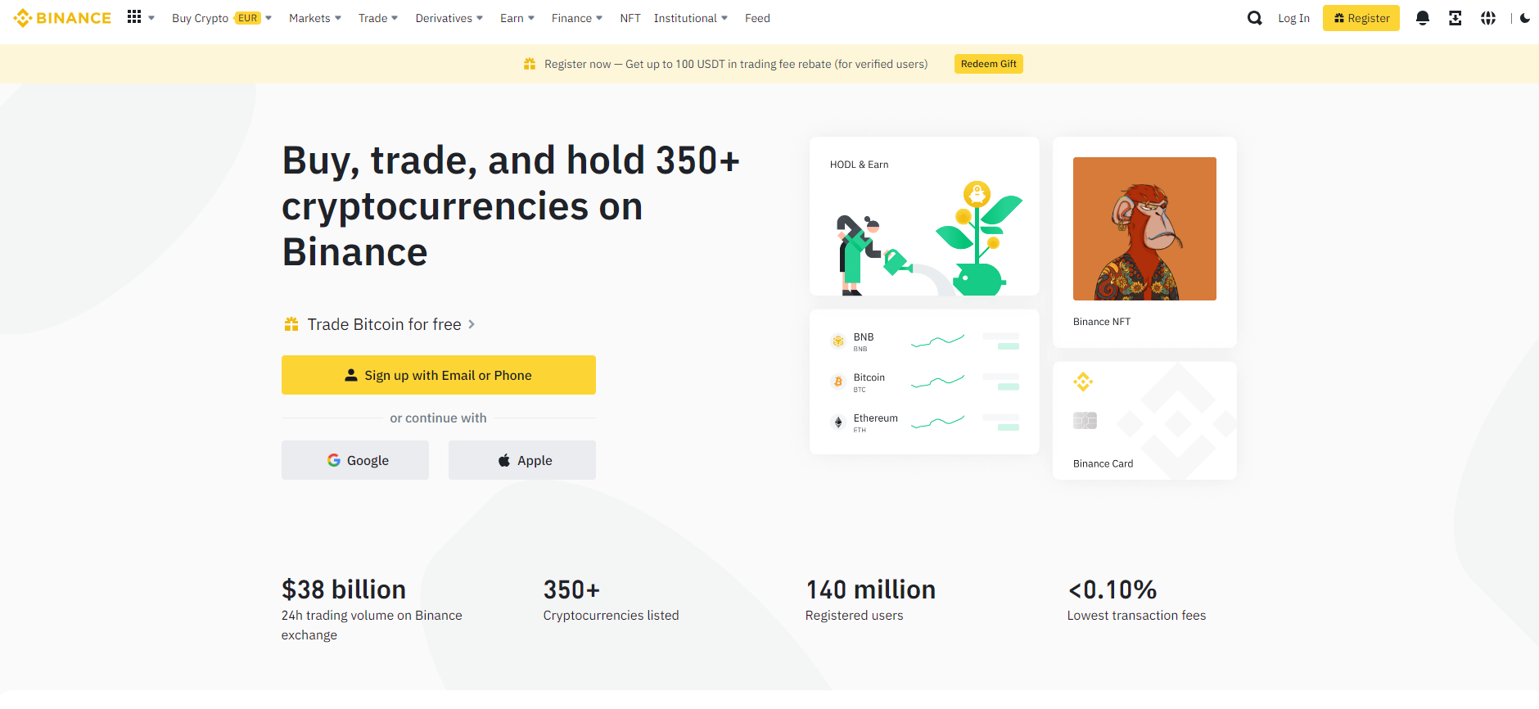Click Sign up with Email or Phone
This screenshot has width=1539, height=709.
[439, 375]
